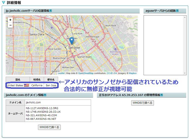Click the route panel scrollbar up arrow
The width and height of the screenshot is (190, 139).
pos(185,17)
